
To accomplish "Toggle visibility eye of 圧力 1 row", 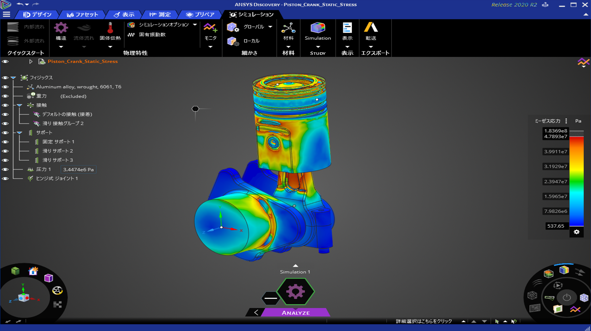I will tap(5, 170).
